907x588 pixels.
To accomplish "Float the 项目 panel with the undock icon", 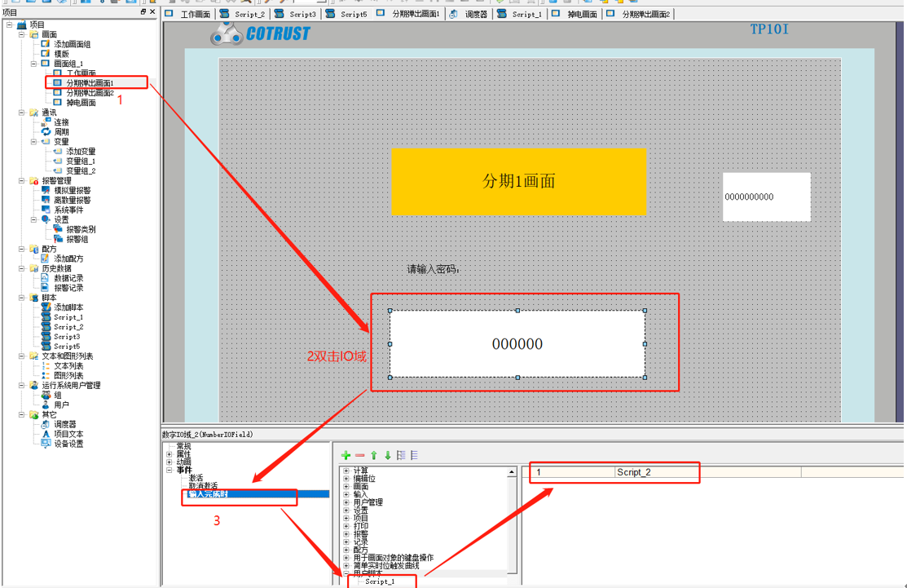I will [x=143, y=11].
